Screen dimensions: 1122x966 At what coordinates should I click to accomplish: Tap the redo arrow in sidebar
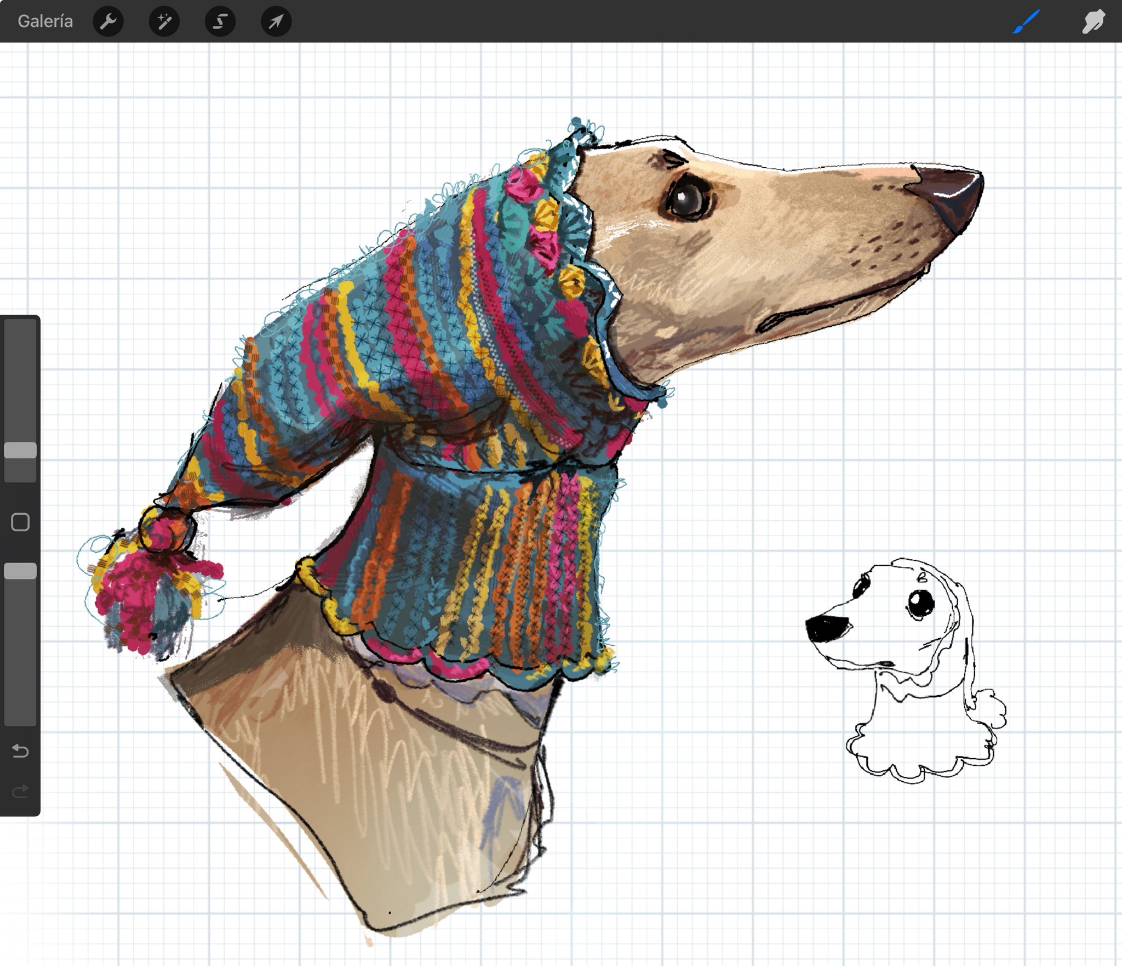point(20,791)
